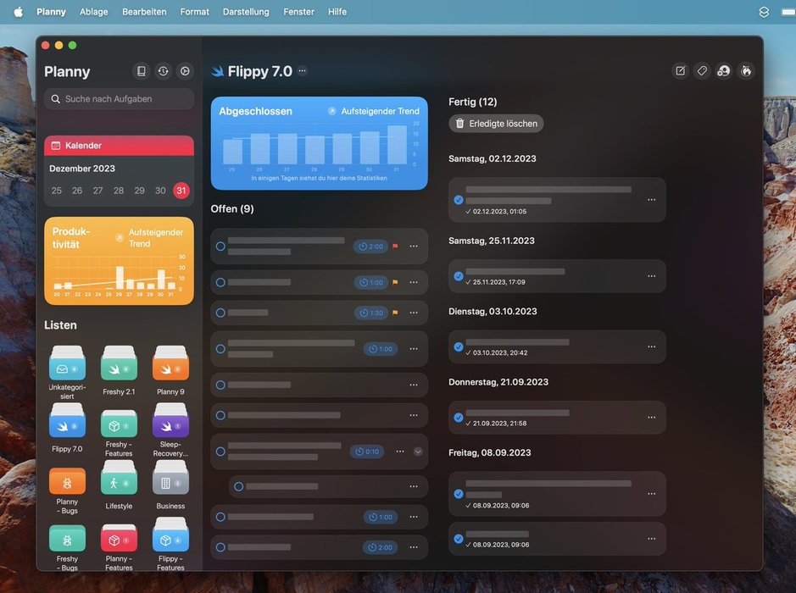Check off the open task with the red flag
This screenshot has height=593, width=796.
tap(220, 246)
